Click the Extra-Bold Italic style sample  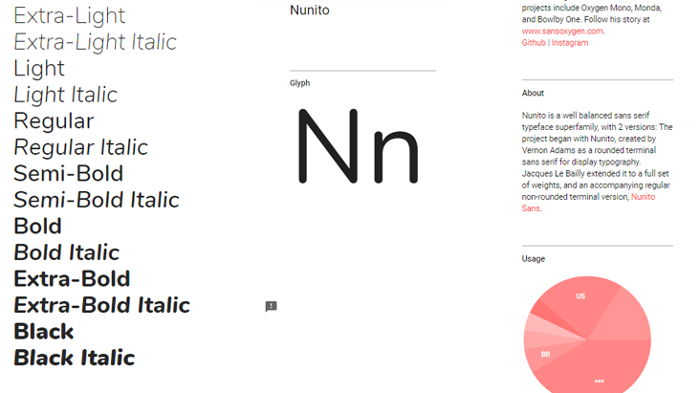[x=101, y=305]
